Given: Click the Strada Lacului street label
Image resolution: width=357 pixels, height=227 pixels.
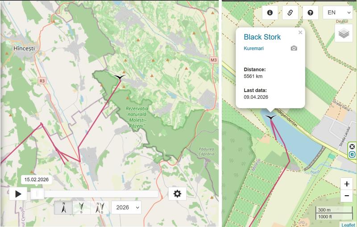Looking at the screenshot, I should click(x=345, y=136).
